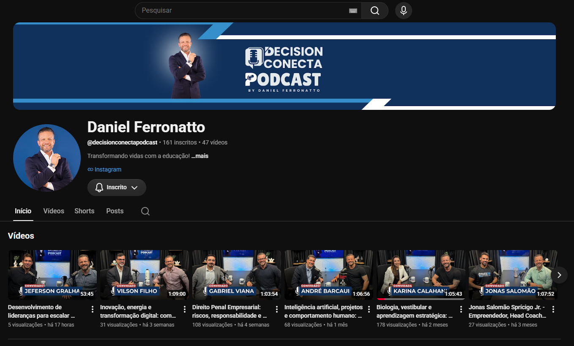
Task: Open video titled Biologia, vestibular e aprendizagem
Action: pyautogui.click(x=415, y=311)
